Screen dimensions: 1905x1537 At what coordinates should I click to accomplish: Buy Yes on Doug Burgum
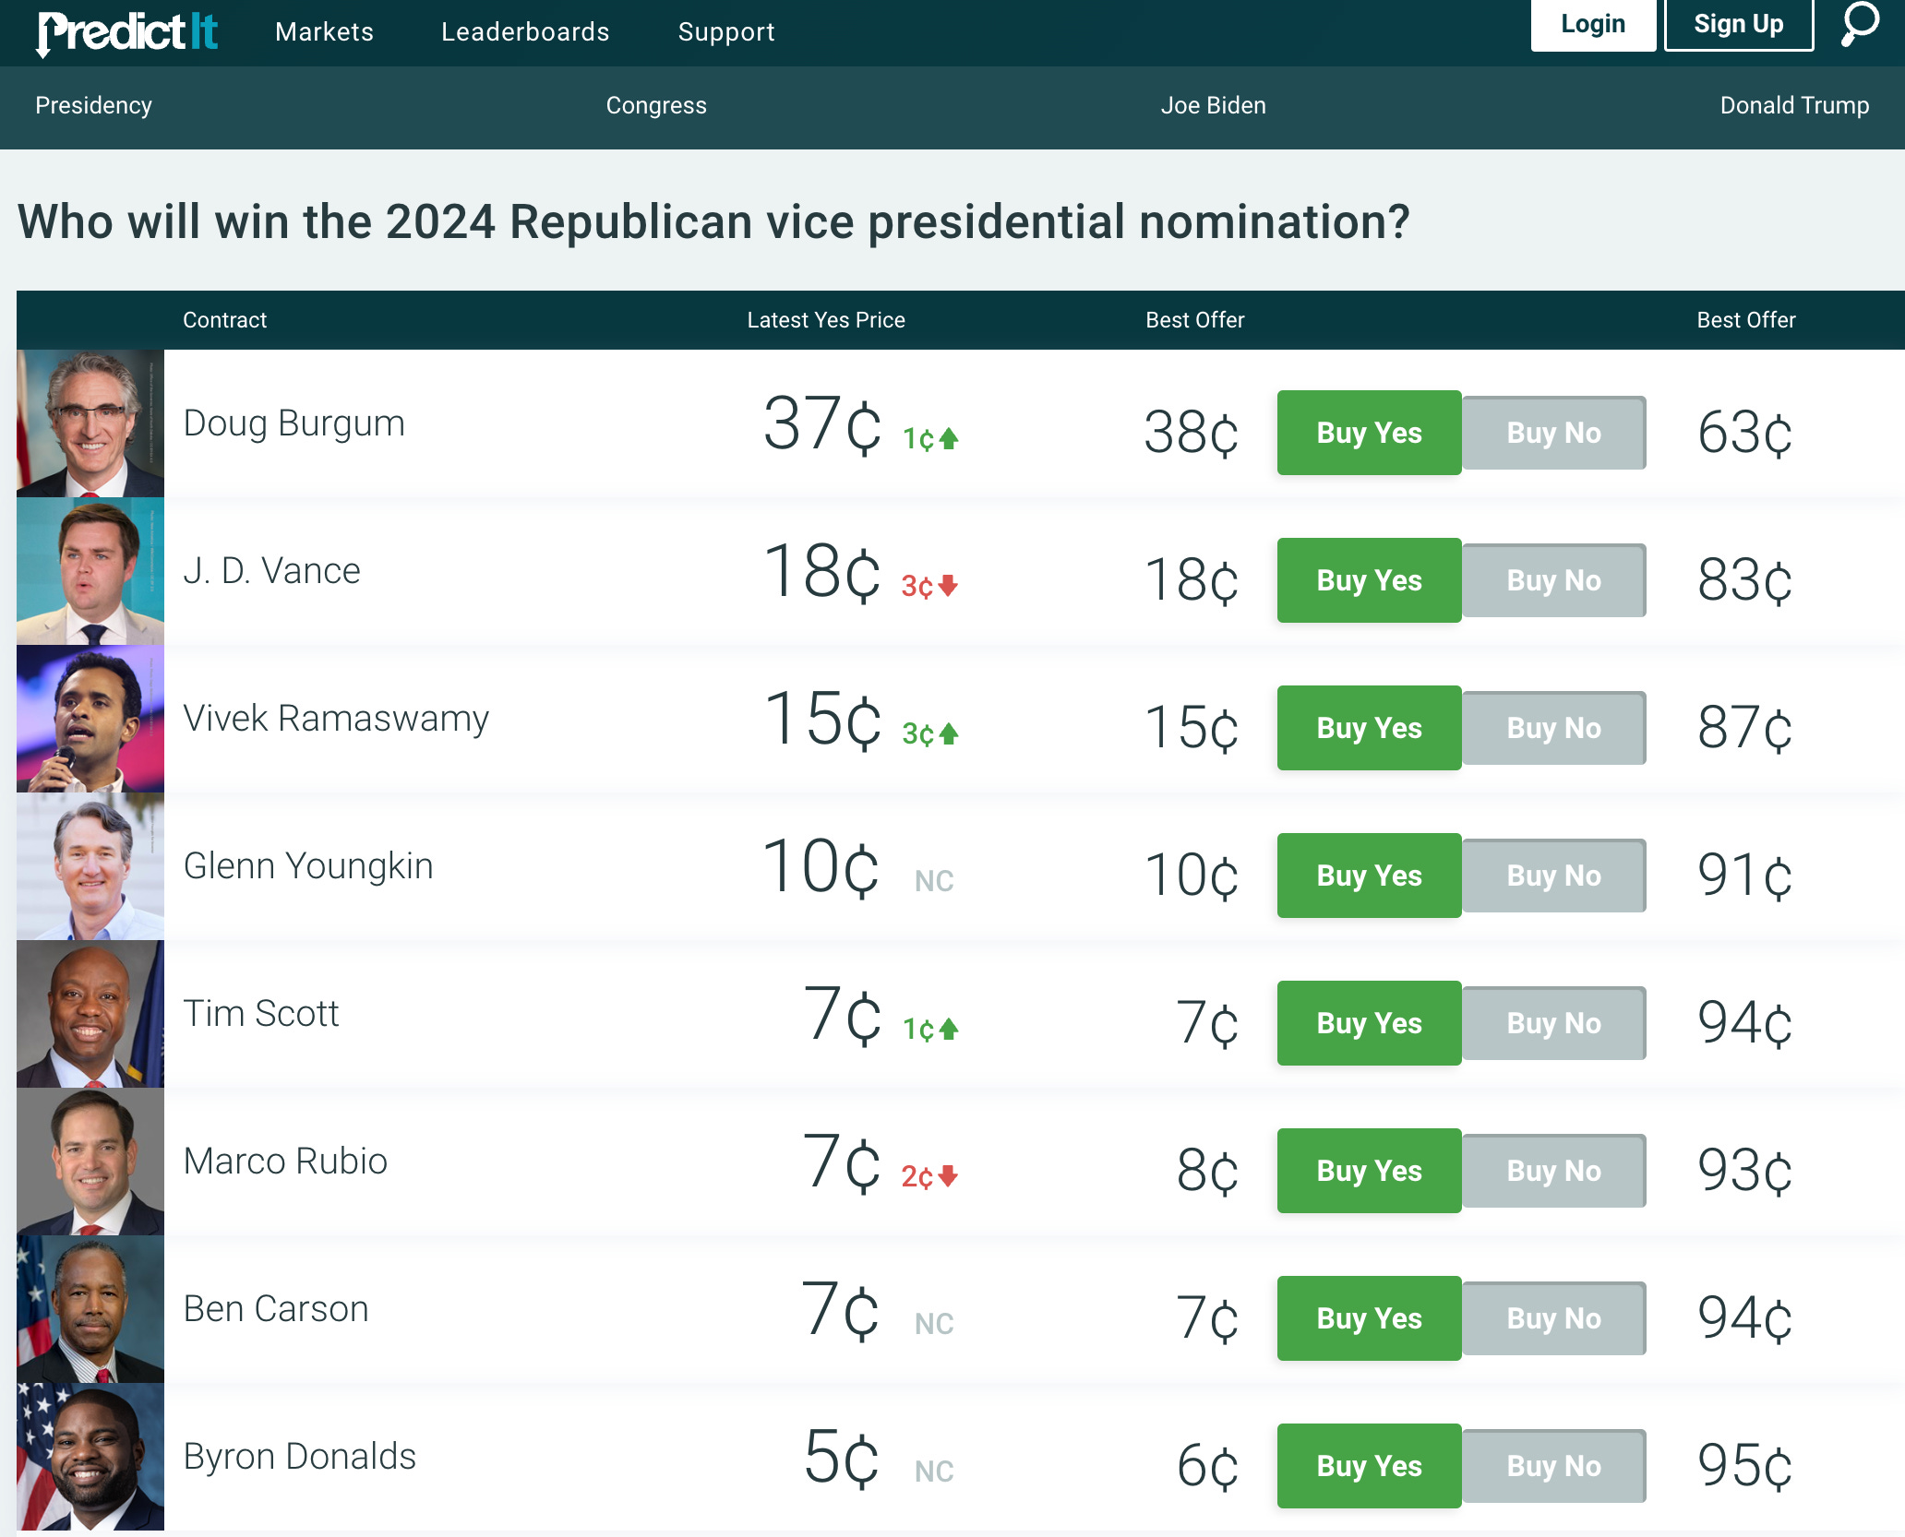(x=1369, y=433)
